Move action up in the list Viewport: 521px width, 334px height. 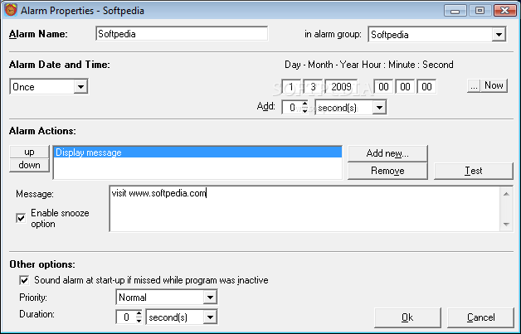(x=30, y=152)
